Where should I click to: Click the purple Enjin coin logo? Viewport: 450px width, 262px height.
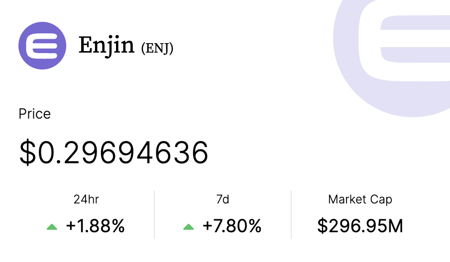tap(42, 46)
